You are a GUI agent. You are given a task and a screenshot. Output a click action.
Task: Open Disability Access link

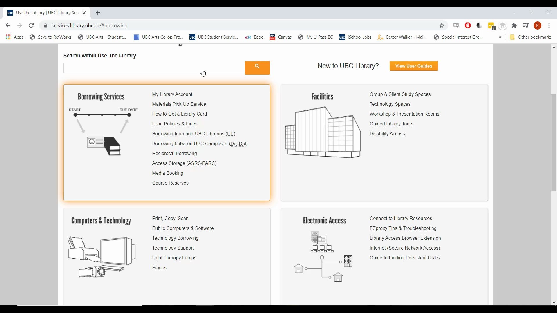(x=387, y=134)
